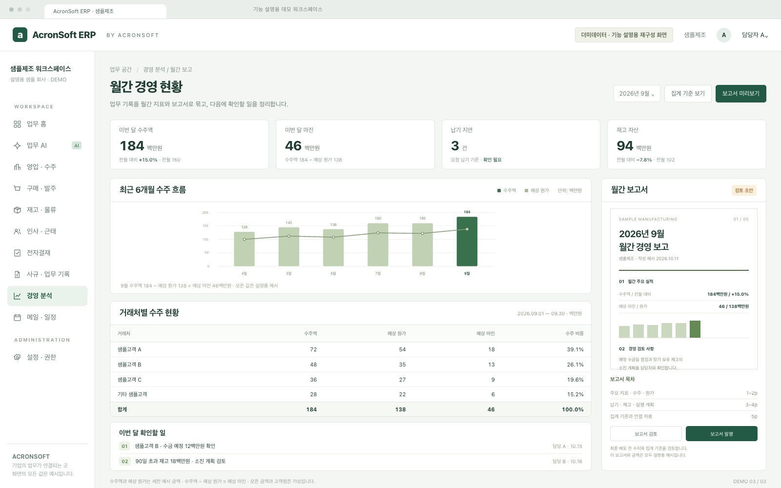Click the 9월 dark green bar
Viewport: 781px width, 488px height.
tap(467, 242)
